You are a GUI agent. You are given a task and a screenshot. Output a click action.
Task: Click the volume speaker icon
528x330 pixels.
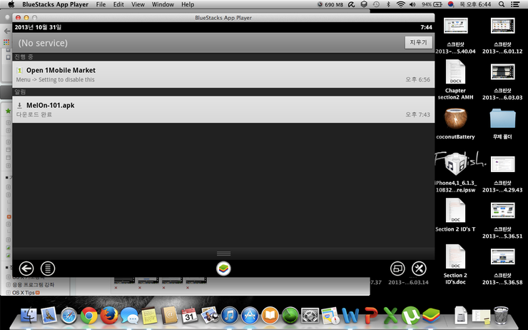(x=412, y=4)
